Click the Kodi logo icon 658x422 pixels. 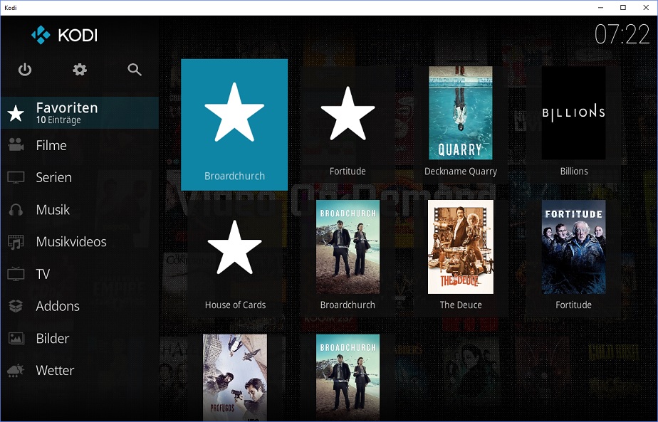click(41, 36)
